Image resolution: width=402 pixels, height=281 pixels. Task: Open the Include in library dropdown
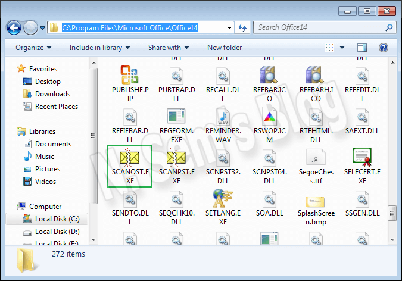point(99,48)
